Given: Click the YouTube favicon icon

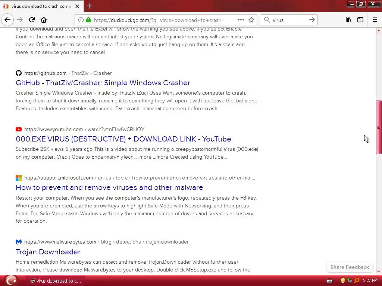Looking at the screenshot, I should pyautogui.click(x=19, y=129).
